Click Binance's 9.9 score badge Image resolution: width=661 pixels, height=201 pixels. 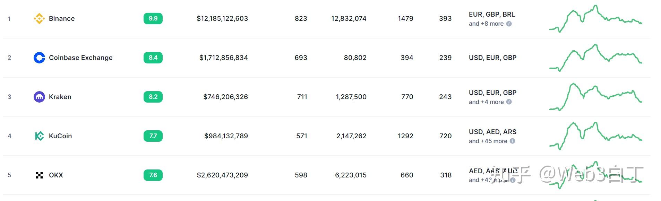tap(153, 18)
